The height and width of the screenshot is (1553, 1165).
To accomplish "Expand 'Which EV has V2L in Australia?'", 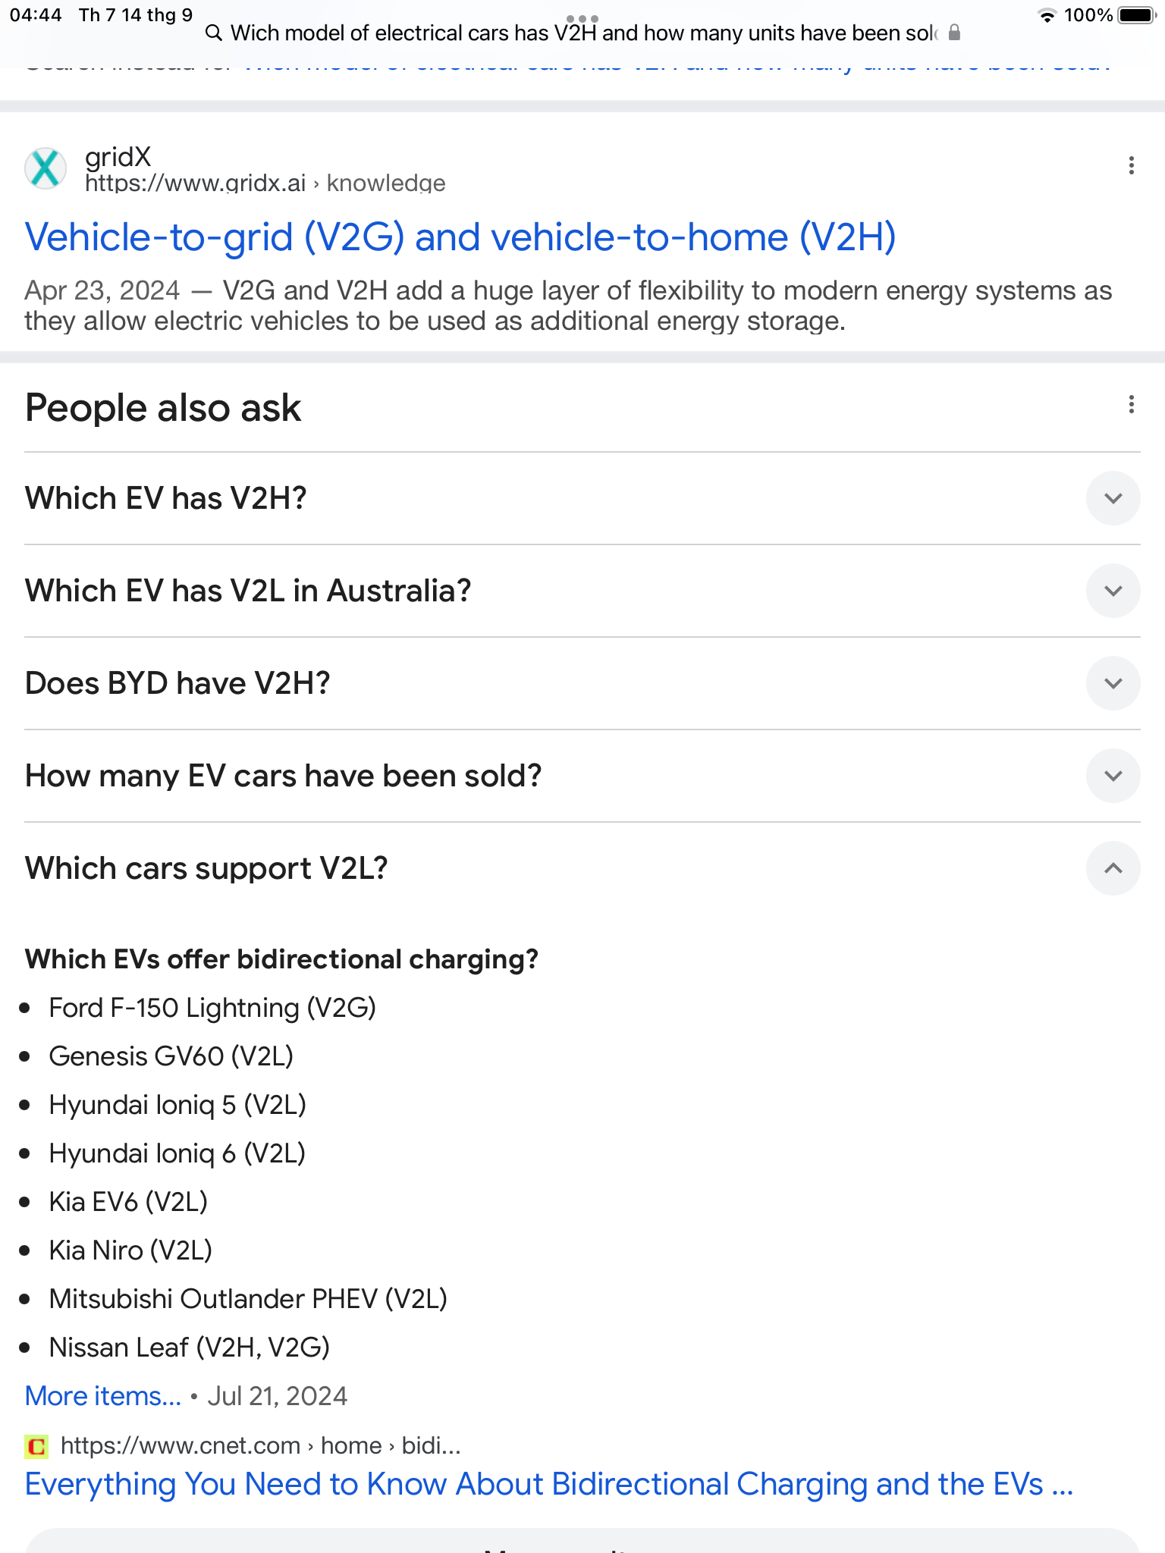I will coord(1113,591).
